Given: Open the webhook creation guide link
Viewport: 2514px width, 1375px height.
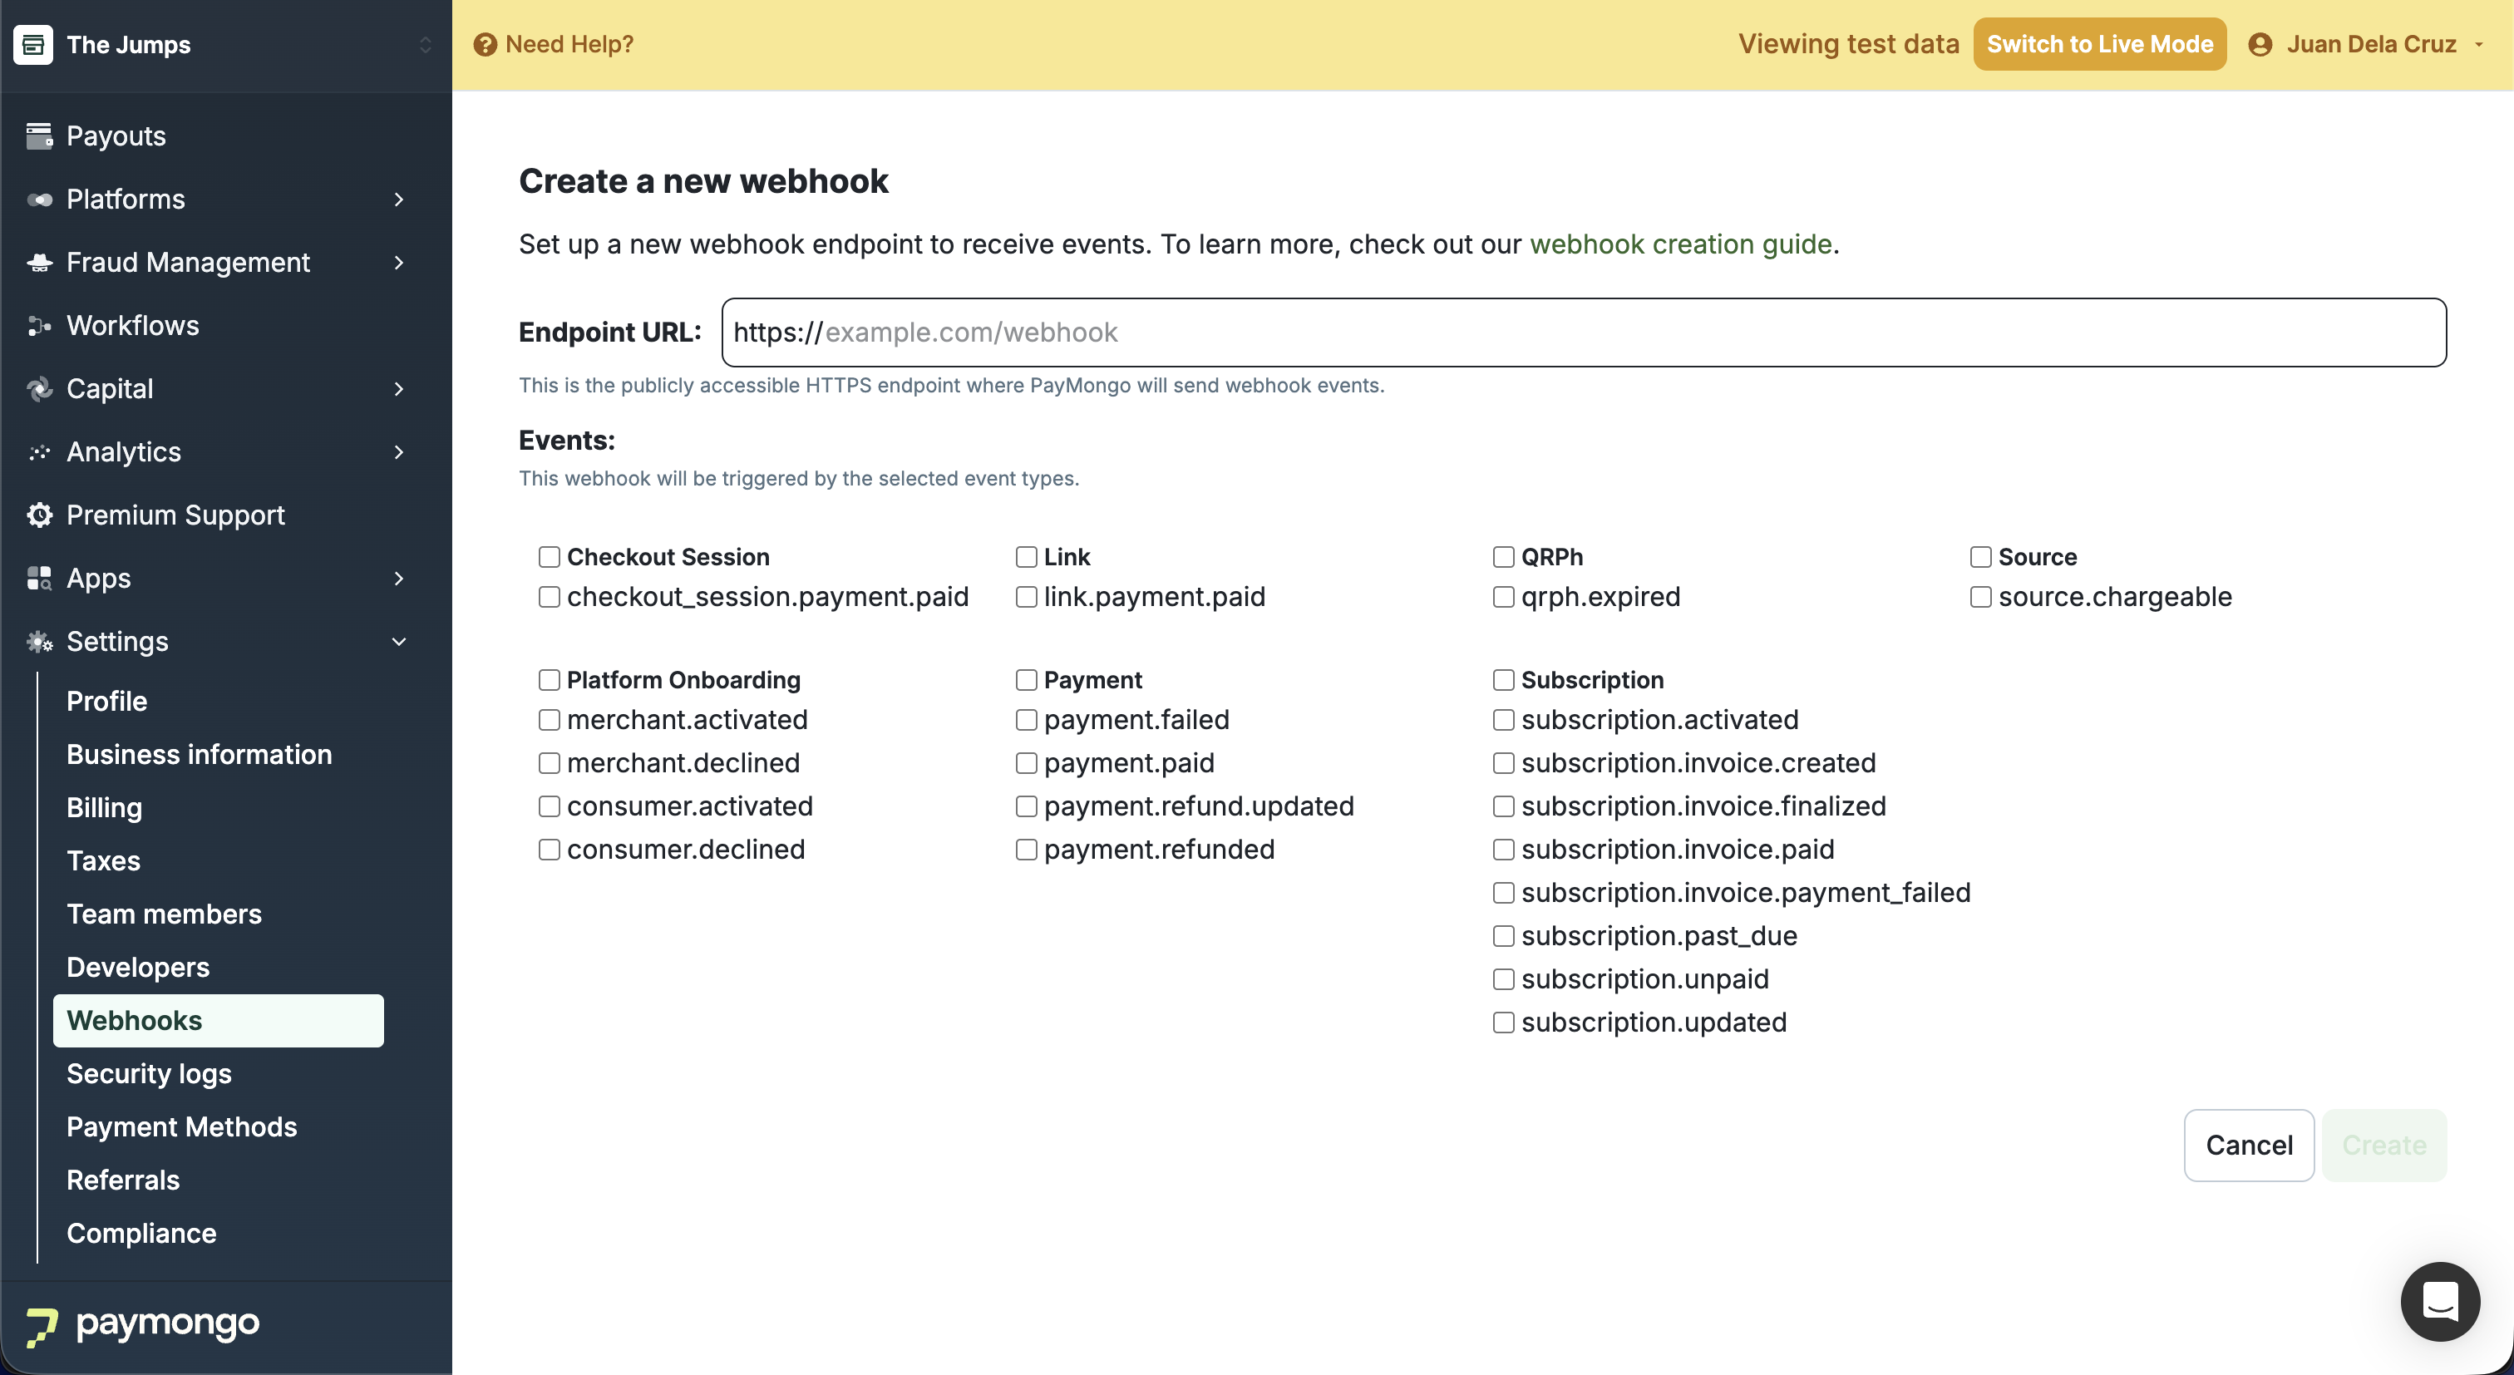Looking at the screenshot, I should coord(1679,244).
